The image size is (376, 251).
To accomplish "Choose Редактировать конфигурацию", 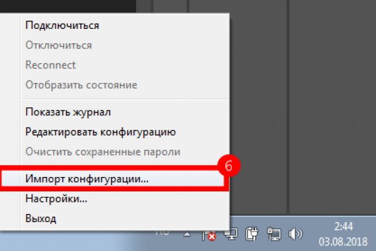I will (x=100, y=132).
